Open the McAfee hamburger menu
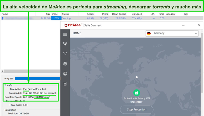This screenshot has height=116, width=204. point(65,35)
